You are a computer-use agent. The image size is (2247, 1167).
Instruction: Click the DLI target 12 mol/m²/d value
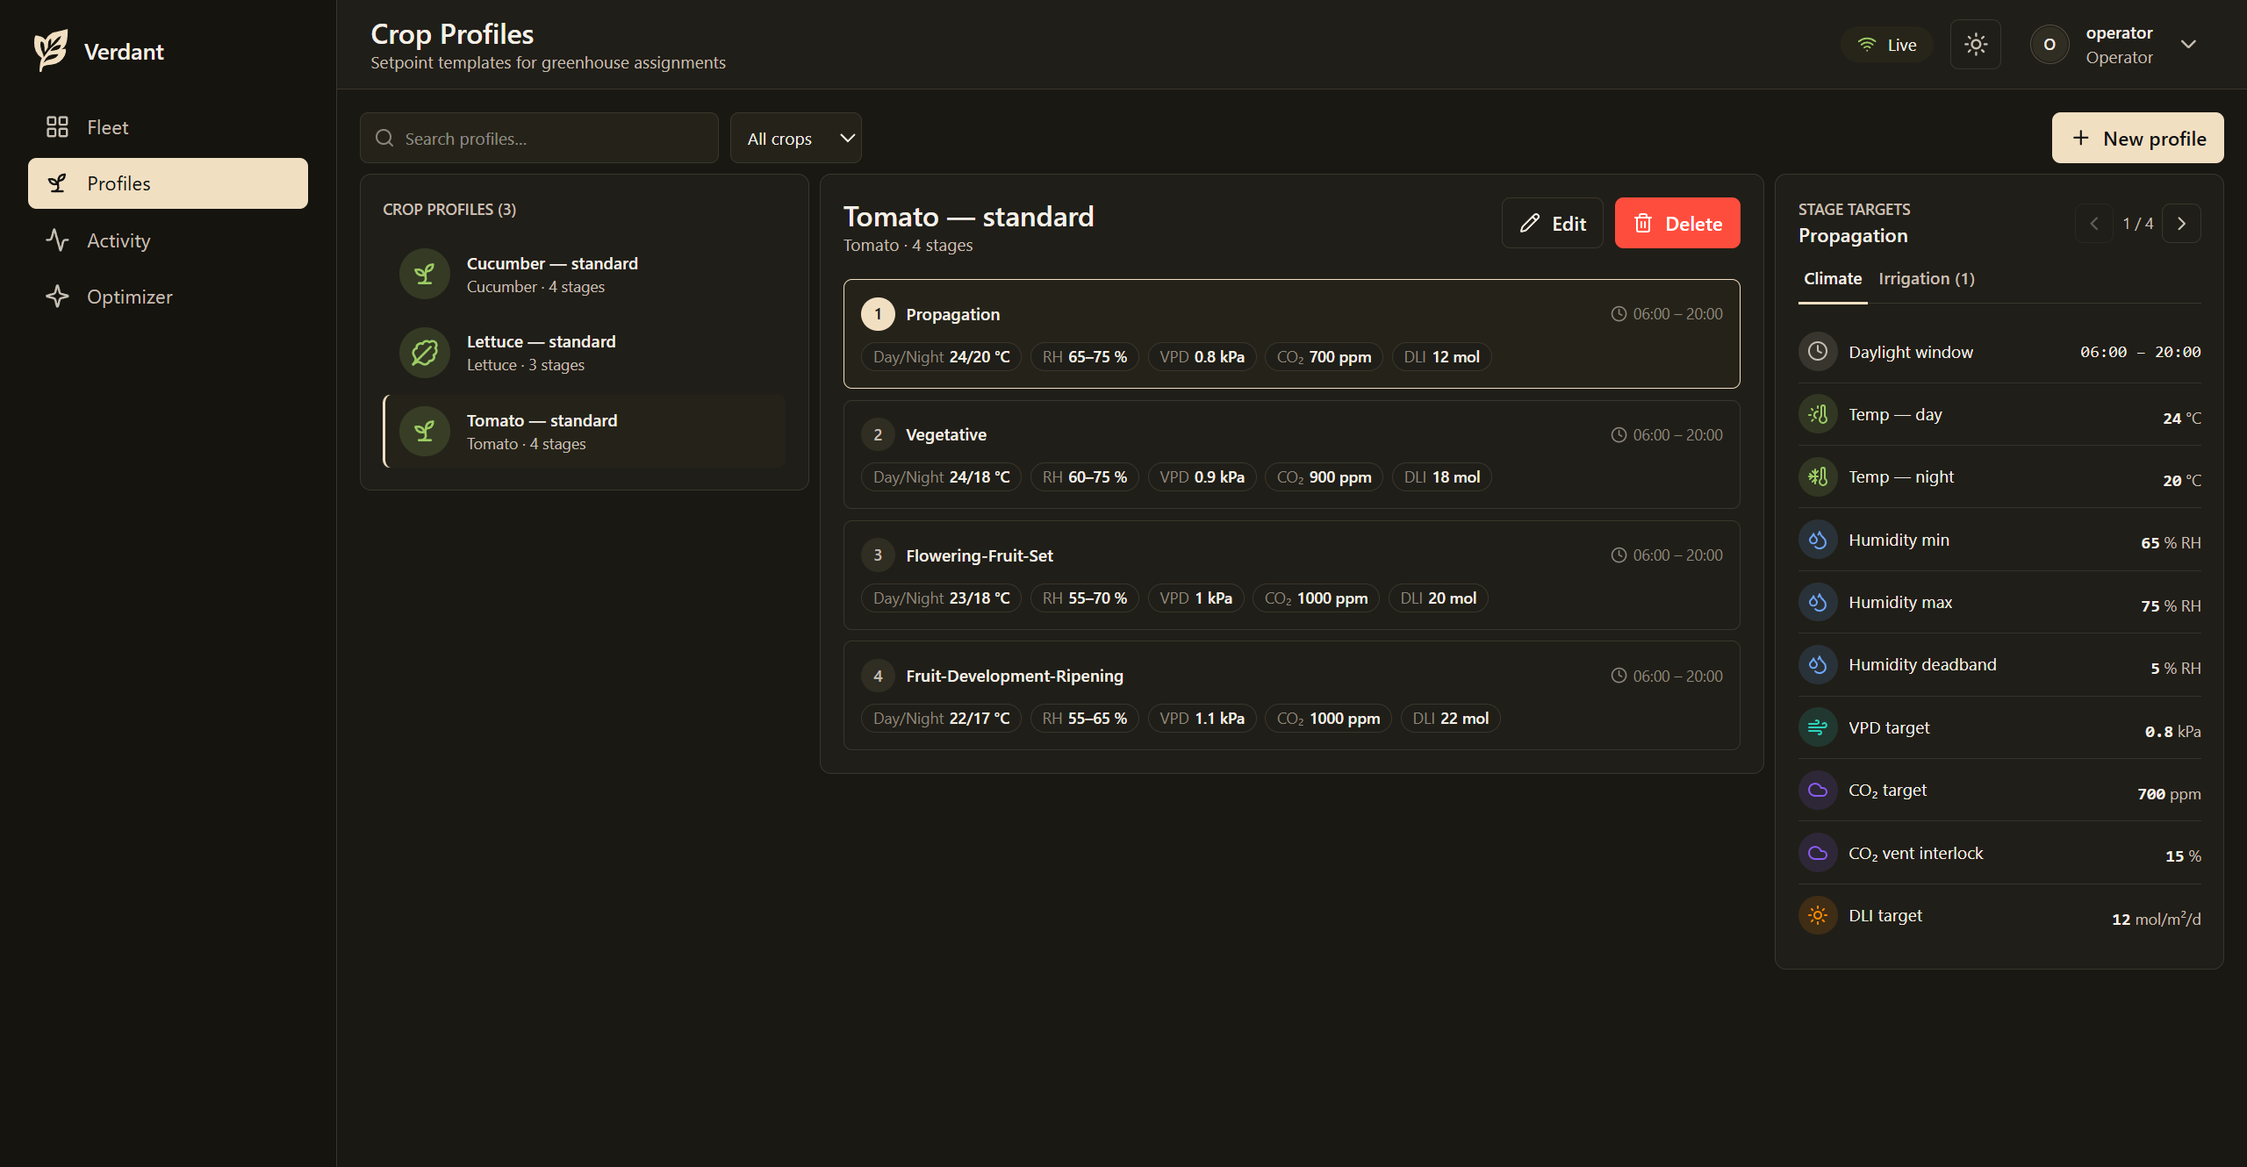click(2156, 919)
